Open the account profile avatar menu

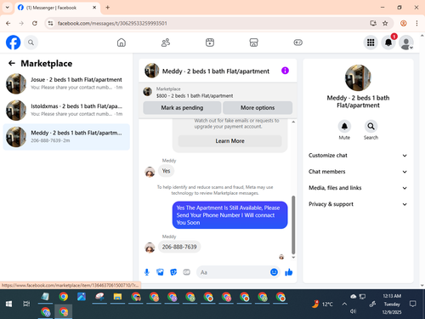[406, 43]
